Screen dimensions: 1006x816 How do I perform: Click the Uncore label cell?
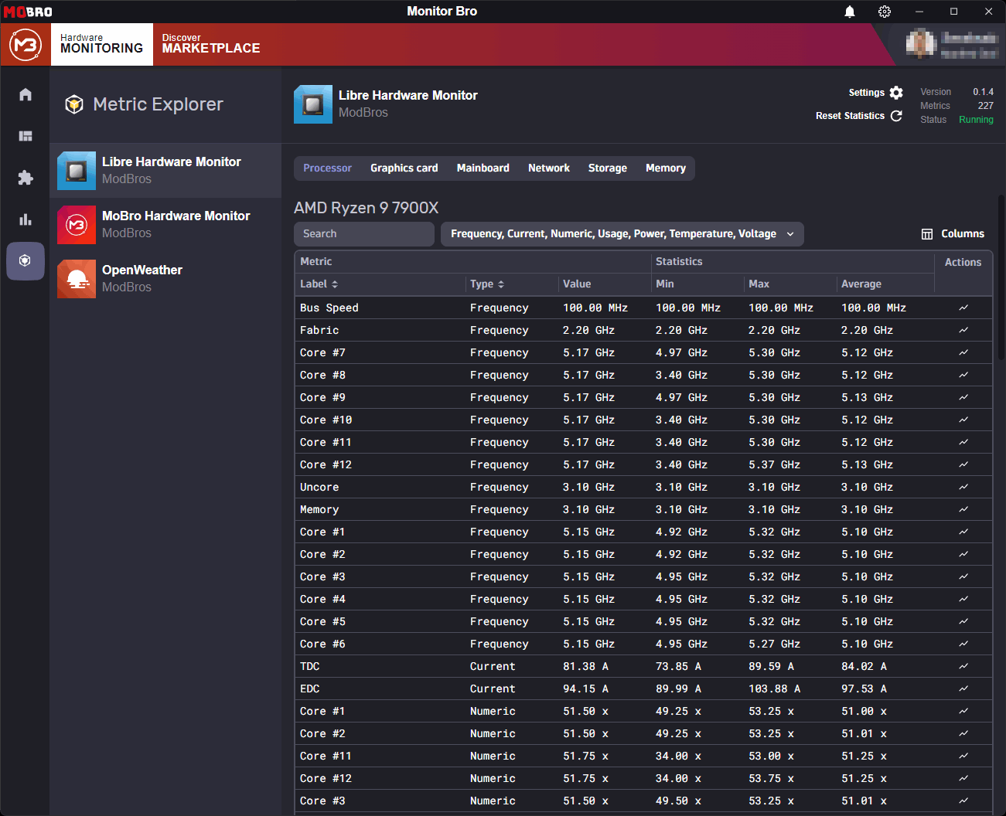319,487
